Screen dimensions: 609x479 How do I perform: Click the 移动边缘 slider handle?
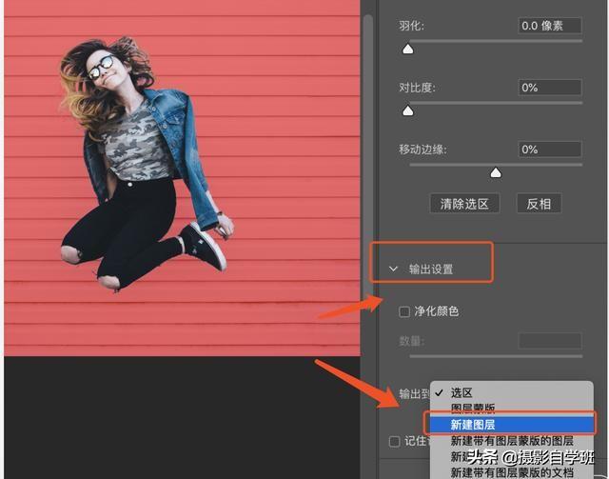[x=495, y=172]
